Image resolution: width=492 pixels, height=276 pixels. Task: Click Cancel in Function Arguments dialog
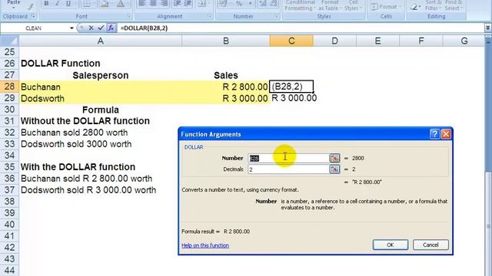coord(430,245)
